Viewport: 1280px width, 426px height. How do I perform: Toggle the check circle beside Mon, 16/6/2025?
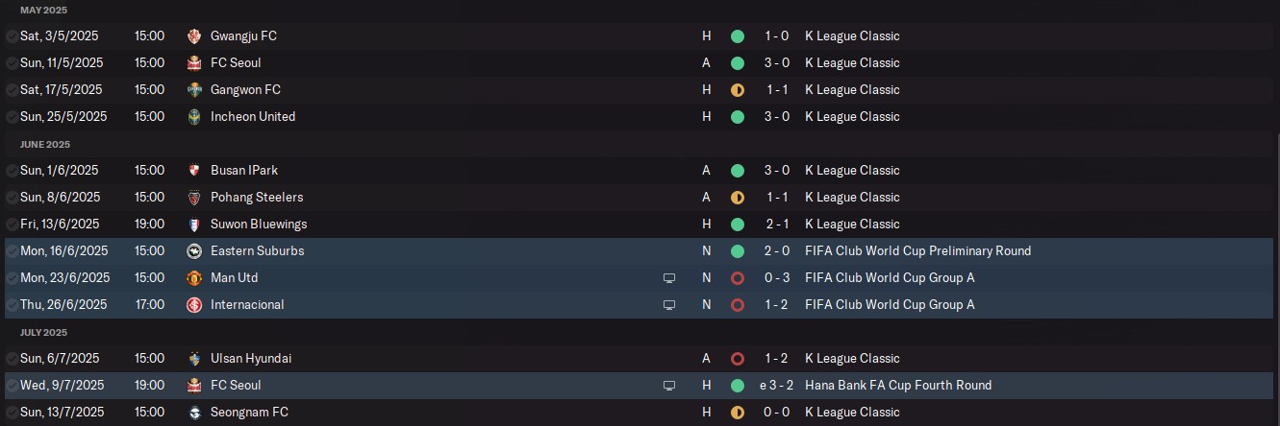12,251
